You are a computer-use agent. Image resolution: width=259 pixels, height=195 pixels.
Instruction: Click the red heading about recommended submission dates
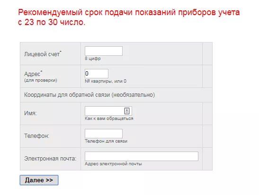click(x=129, y=17)
